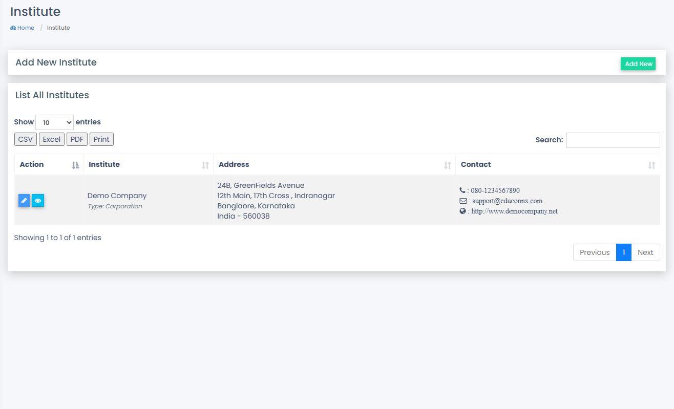674x409 pixels.
Task: Sort by Institute column arrows icon
Action: [x=205, y=165]
